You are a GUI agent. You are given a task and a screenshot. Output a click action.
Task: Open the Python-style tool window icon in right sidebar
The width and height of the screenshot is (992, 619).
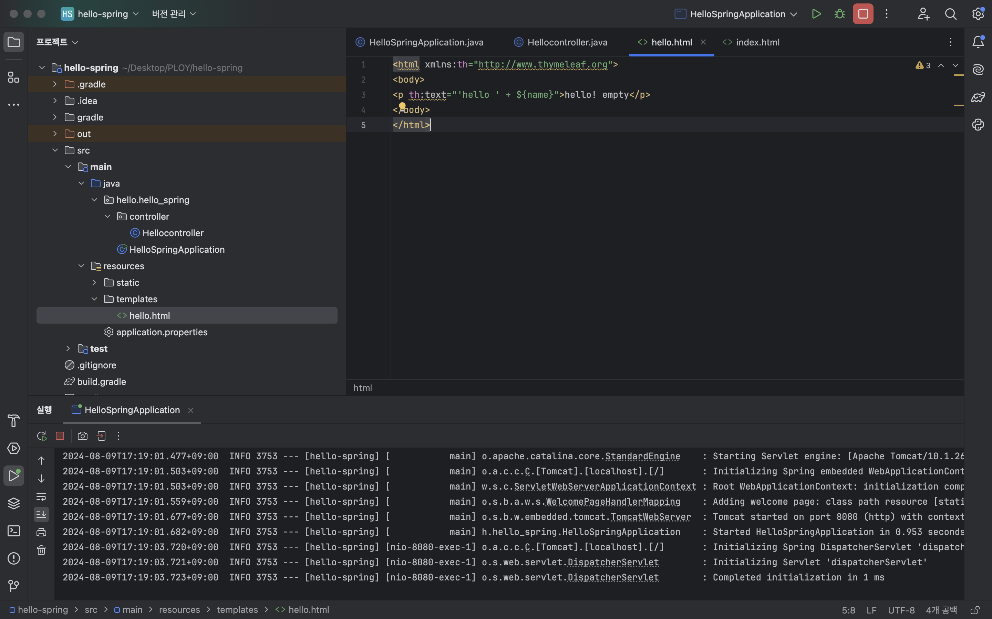click(x=978, y=125)
